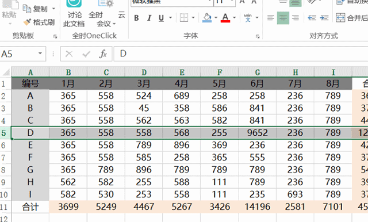Click the Copy icon in clipboard group

click(x=27, y=9)
